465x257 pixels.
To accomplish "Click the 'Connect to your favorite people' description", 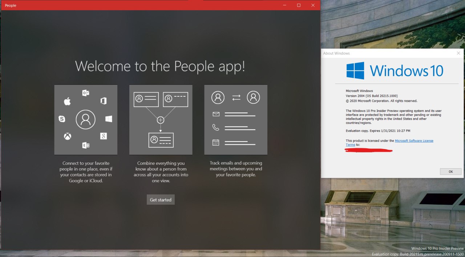I will click(86, 172).
